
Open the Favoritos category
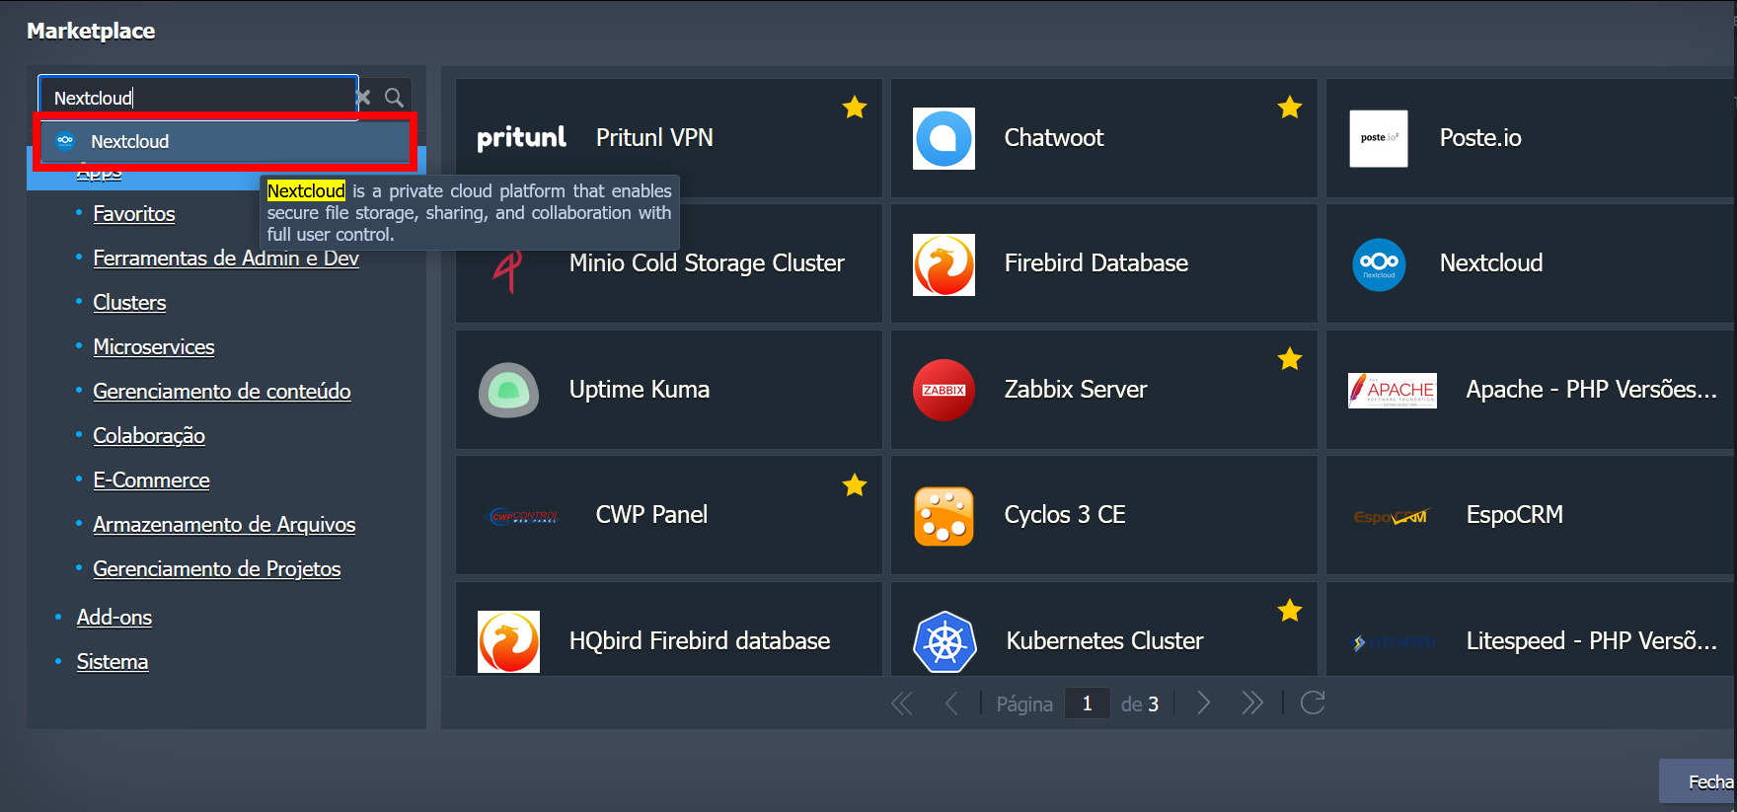pyautogui.click(x=134, y=213)
